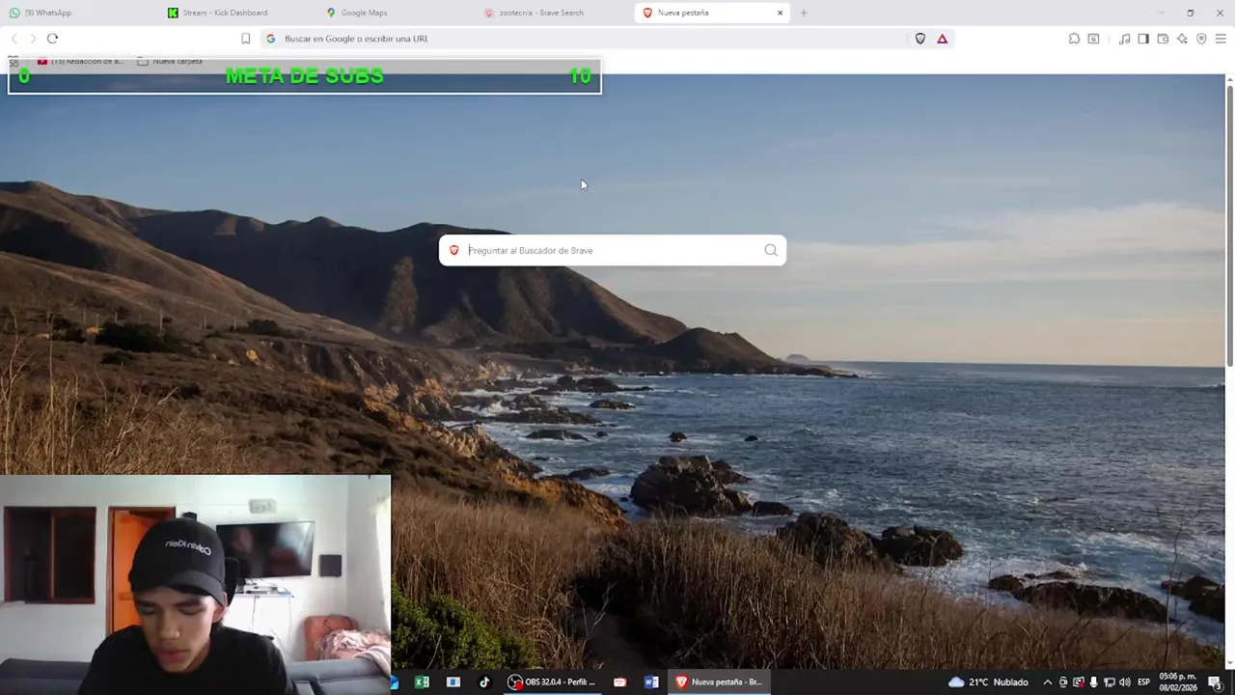Restore down the browser window
1235x695 pixels.
[x=1190, y=13]
